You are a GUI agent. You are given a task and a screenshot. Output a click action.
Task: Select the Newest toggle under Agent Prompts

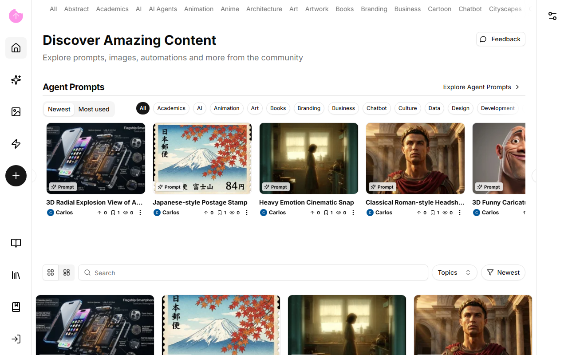pos(59,109)
